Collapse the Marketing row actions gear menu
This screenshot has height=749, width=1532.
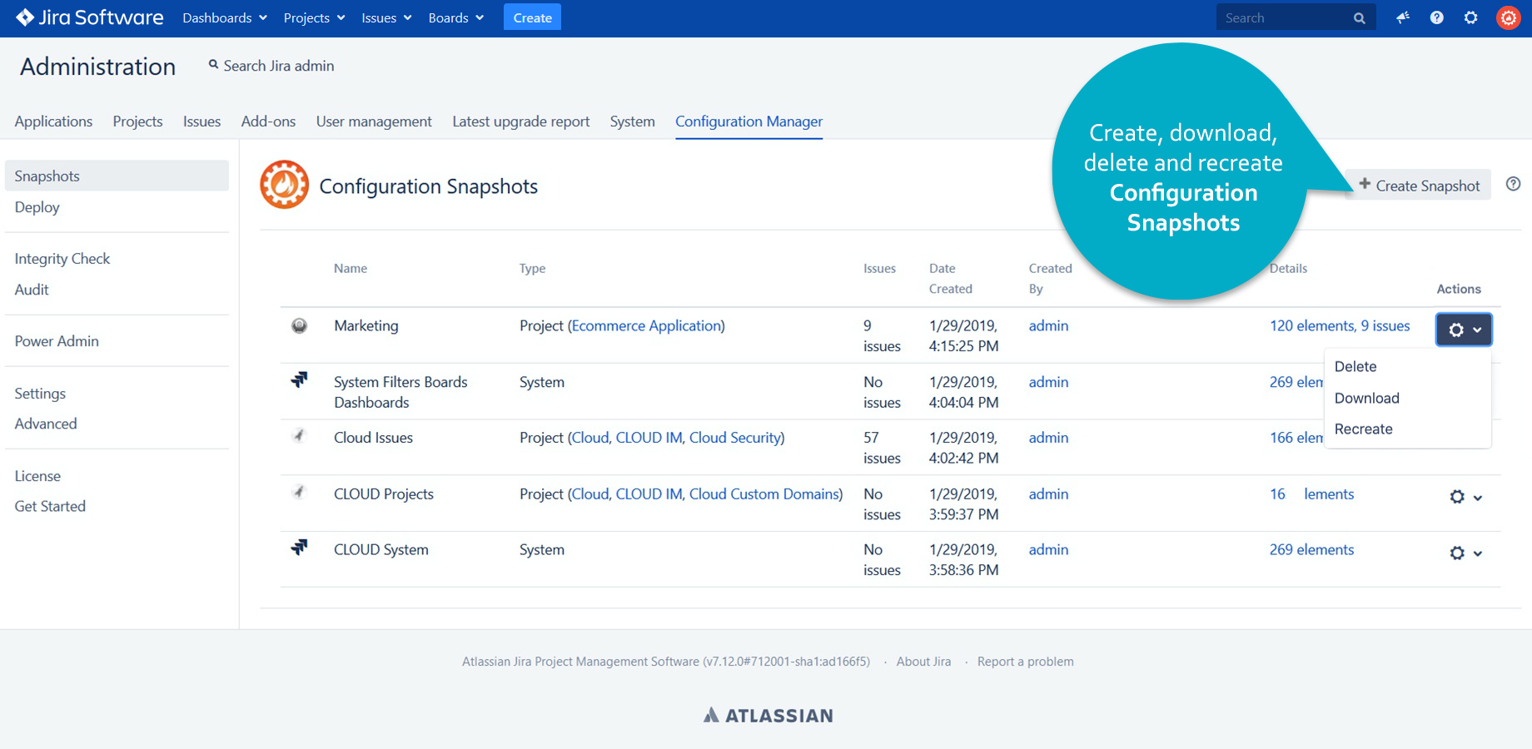coord(1464,330)
